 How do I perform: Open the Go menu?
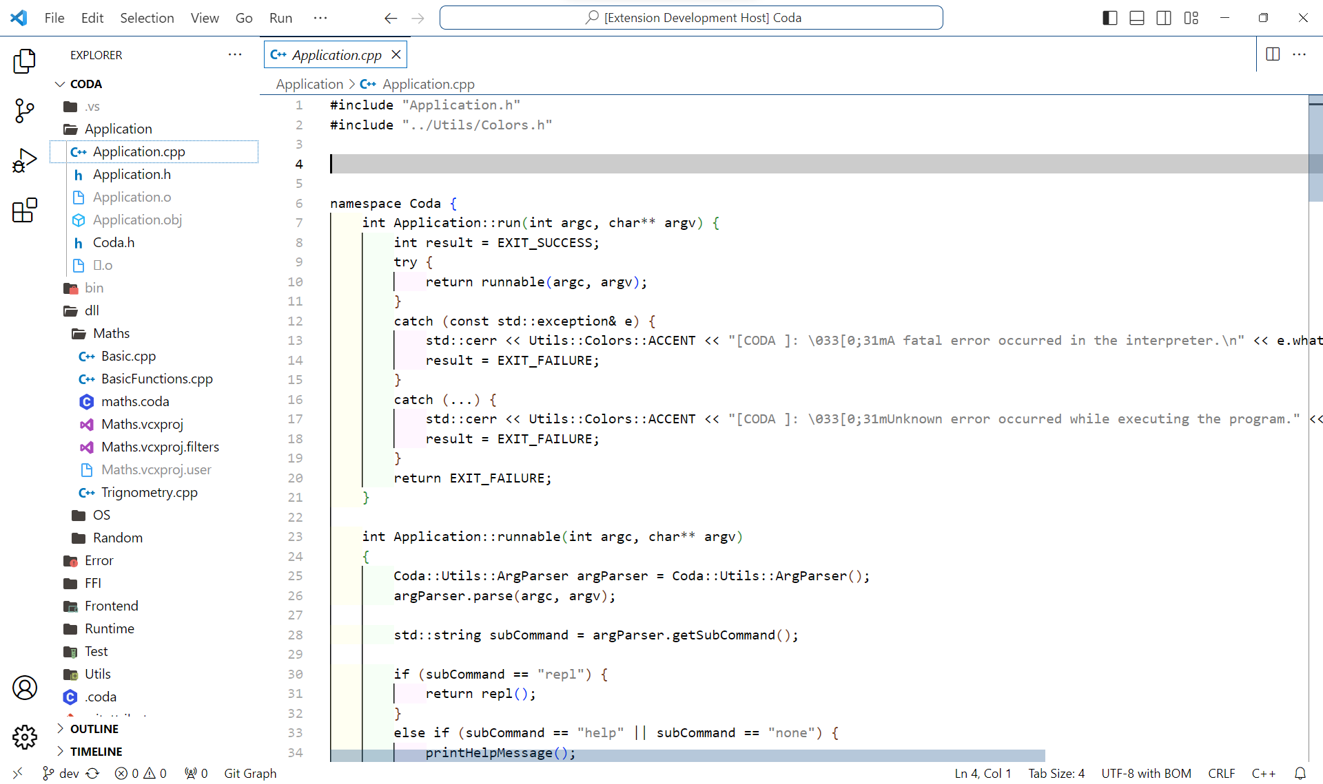click(244, 18)
